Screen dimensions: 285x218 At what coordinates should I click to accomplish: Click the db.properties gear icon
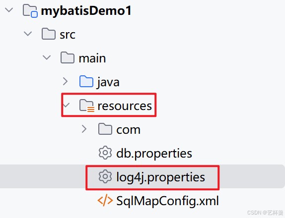coord(105,153)
